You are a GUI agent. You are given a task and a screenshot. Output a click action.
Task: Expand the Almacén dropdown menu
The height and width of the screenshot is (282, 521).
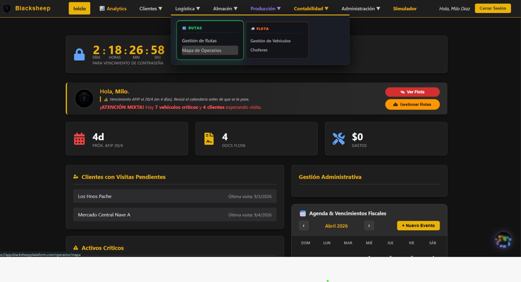click(225, 9)
